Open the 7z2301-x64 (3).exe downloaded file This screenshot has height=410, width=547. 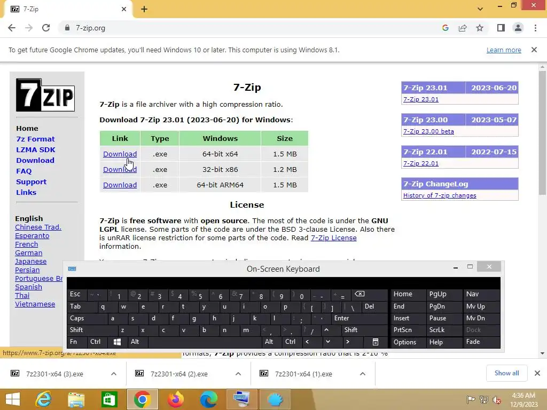(x=54, y=374)
